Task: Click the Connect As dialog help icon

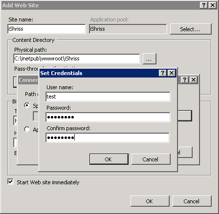Action: click(185, 80)
